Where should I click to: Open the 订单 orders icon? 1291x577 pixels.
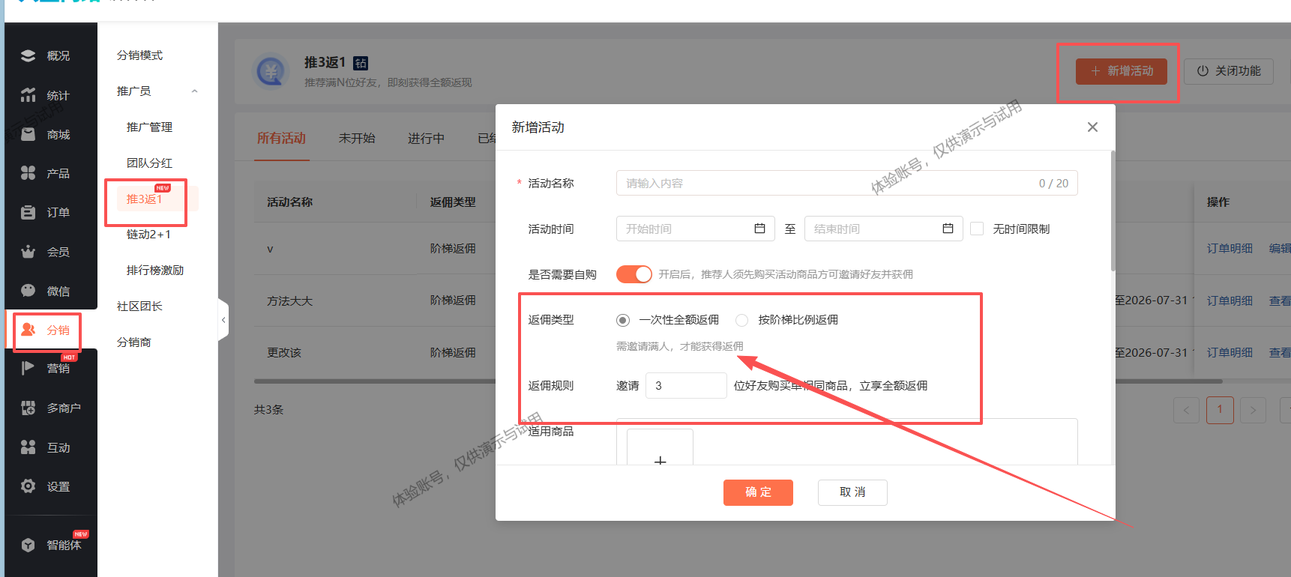pyautogui.click(x=28, y=212)
